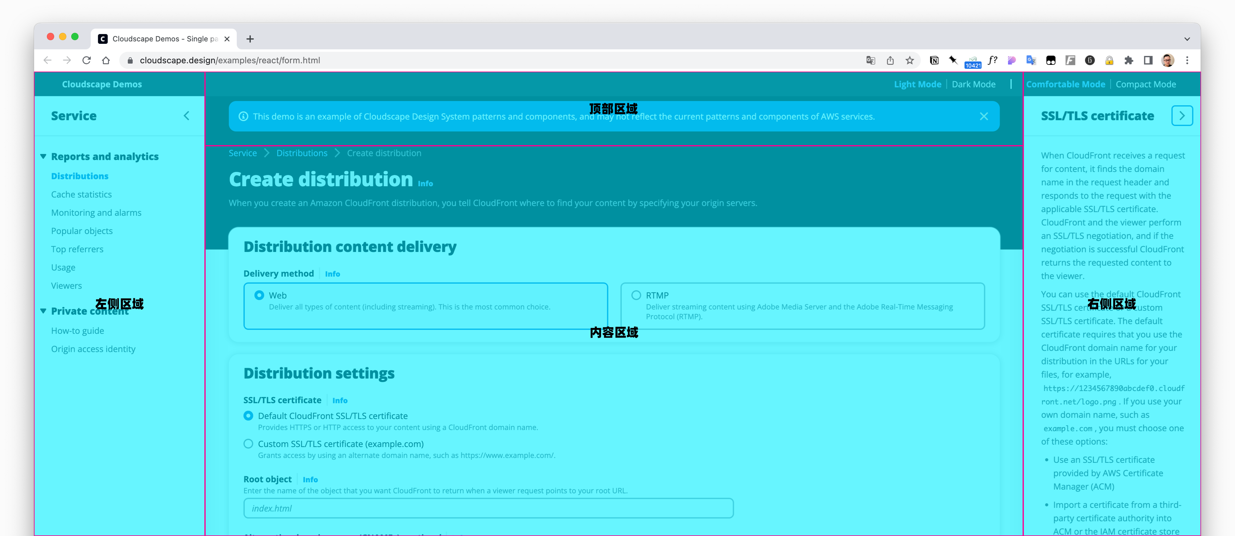Choose Default CloudFront SSL/TLS certificate
The width and height of the screenshot is (1235, 536).
click(x=248, y=416)
